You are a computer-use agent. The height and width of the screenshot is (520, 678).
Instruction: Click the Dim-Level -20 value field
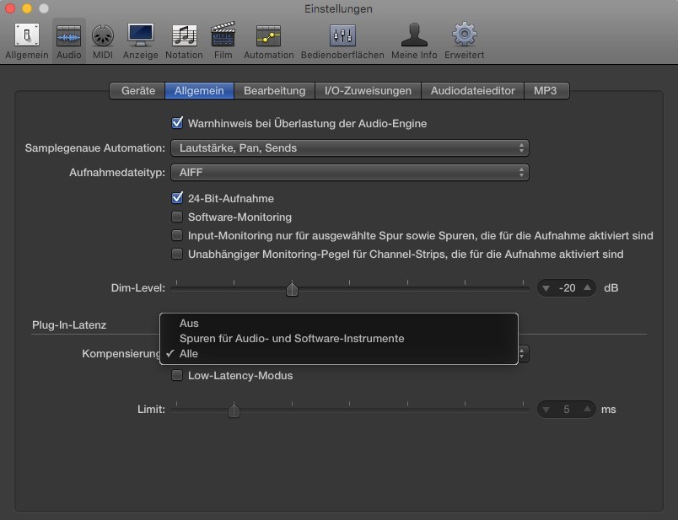(567, 288)
